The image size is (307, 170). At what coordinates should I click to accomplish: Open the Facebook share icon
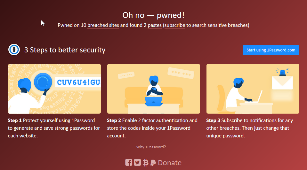pyautogui.click(x=129, y=162)
